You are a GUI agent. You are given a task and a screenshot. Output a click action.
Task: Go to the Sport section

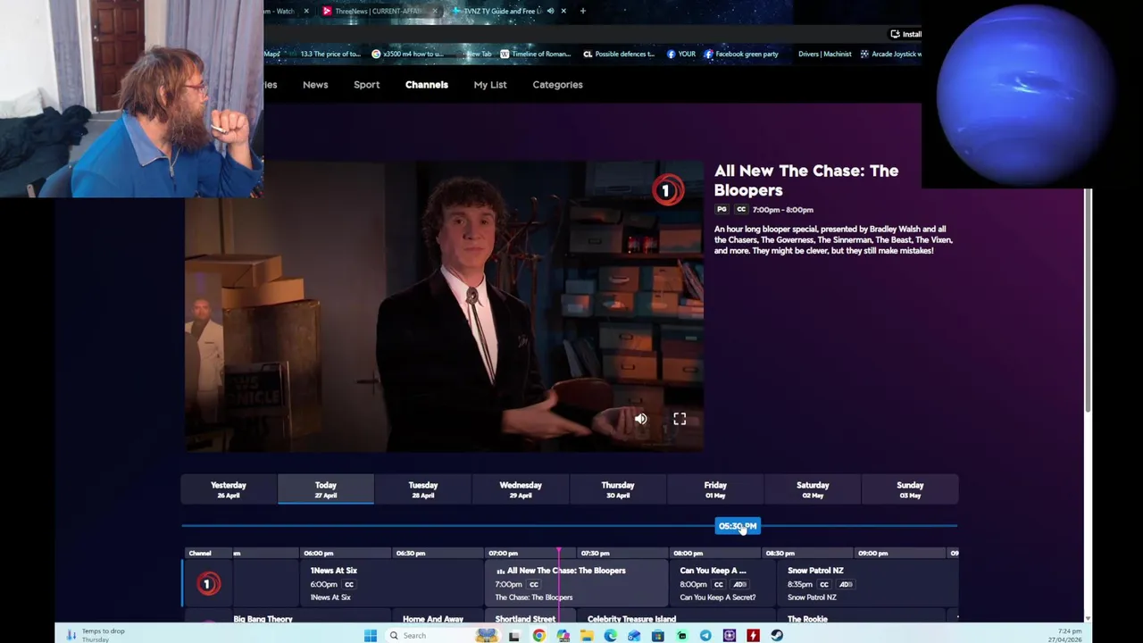pyautogui.click(x=366, y=85)
